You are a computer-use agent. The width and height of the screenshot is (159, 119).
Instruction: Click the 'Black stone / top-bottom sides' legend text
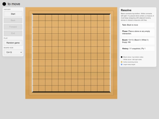pyautogui.click(x=133, y=57)
